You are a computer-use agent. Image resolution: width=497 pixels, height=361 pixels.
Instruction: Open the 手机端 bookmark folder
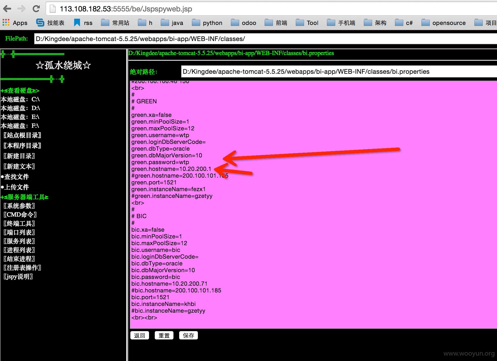click(341, 23)
